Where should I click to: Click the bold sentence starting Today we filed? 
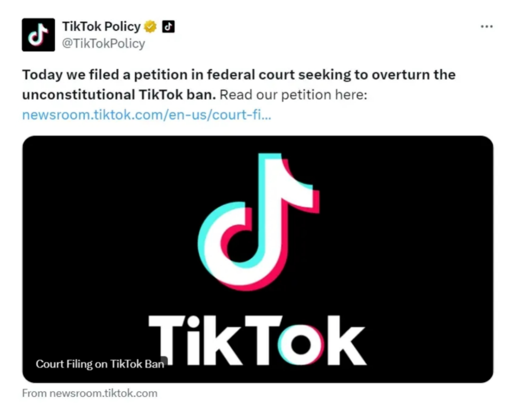[x=238, y=75]
